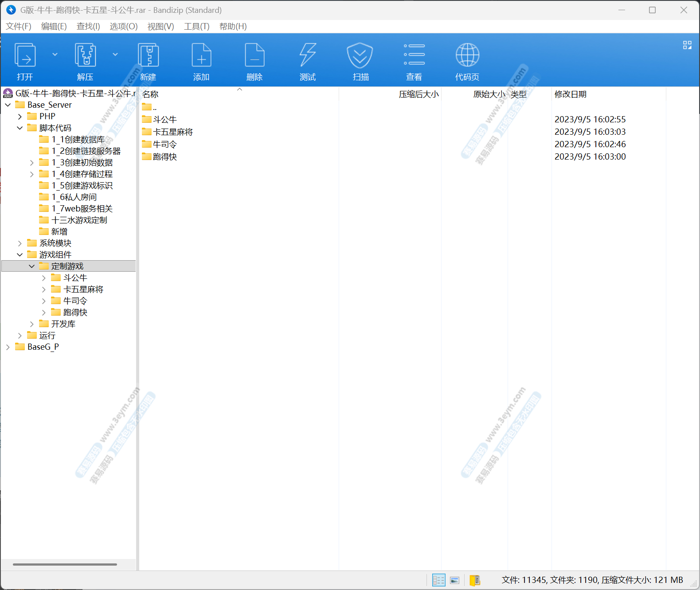The width and height of the screenshot is (700, 590).
Task: Click the left panel horizontal scrollbar
Action: (x=65, y=564)
